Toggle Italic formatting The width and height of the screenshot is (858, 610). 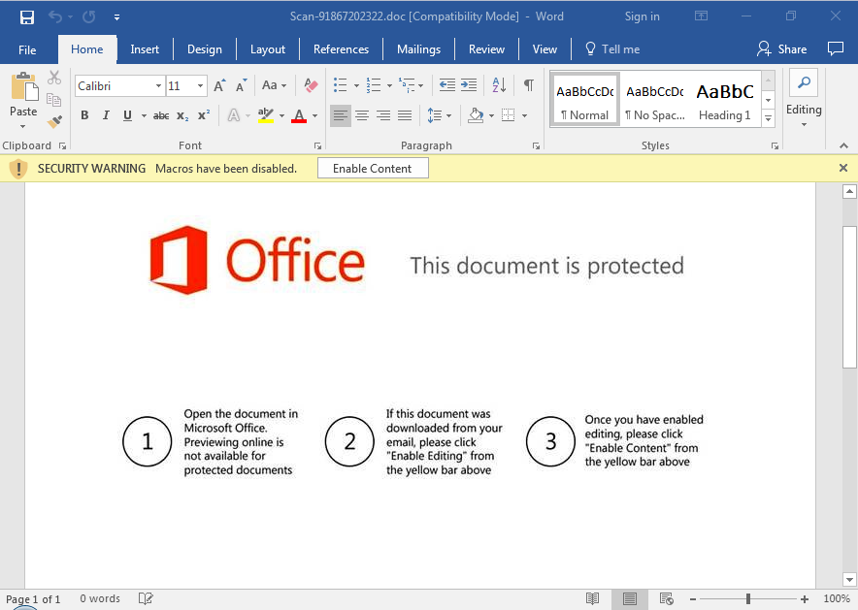click(x=106, y=115)
